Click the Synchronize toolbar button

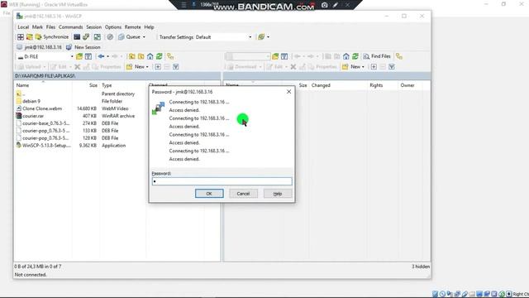(x=52, y=36)
